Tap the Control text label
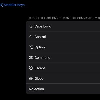 click(40, 37)
